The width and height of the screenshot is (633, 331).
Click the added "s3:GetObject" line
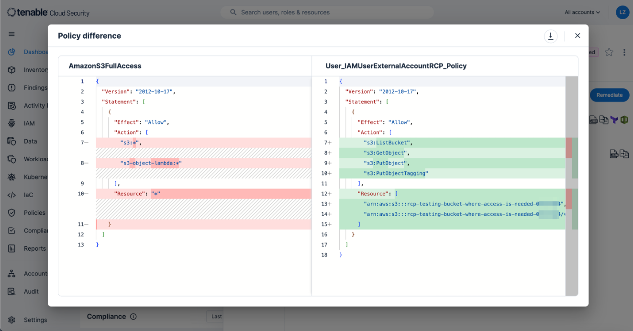click(x=452, y=153)
